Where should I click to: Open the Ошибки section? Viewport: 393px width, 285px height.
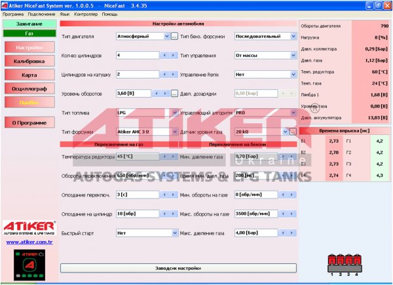[29, 102]
